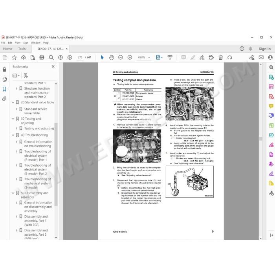Click the Save file icon
This screenshot has height=275, width=275.
tap(5, 57)
